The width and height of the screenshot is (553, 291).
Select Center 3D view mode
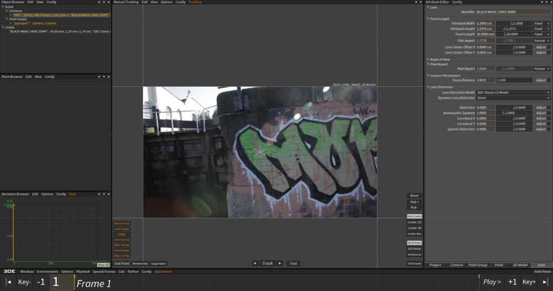point(414,228)
